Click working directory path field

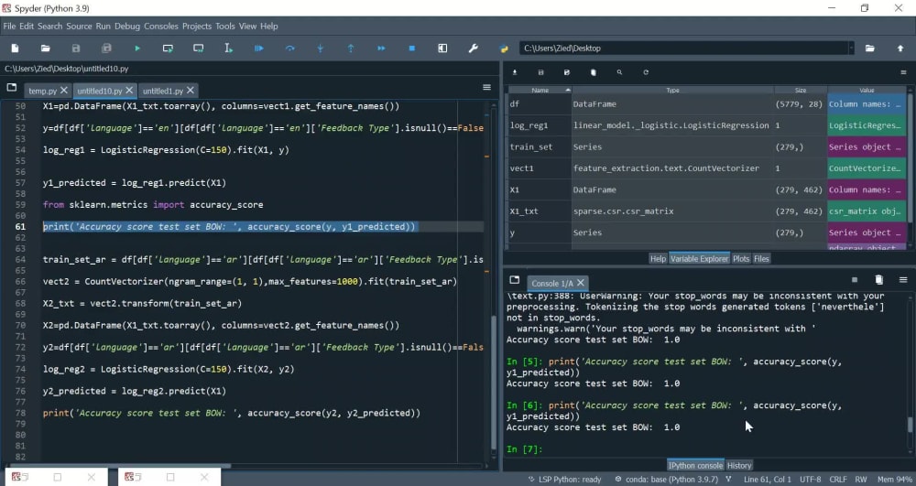point(684,49)
